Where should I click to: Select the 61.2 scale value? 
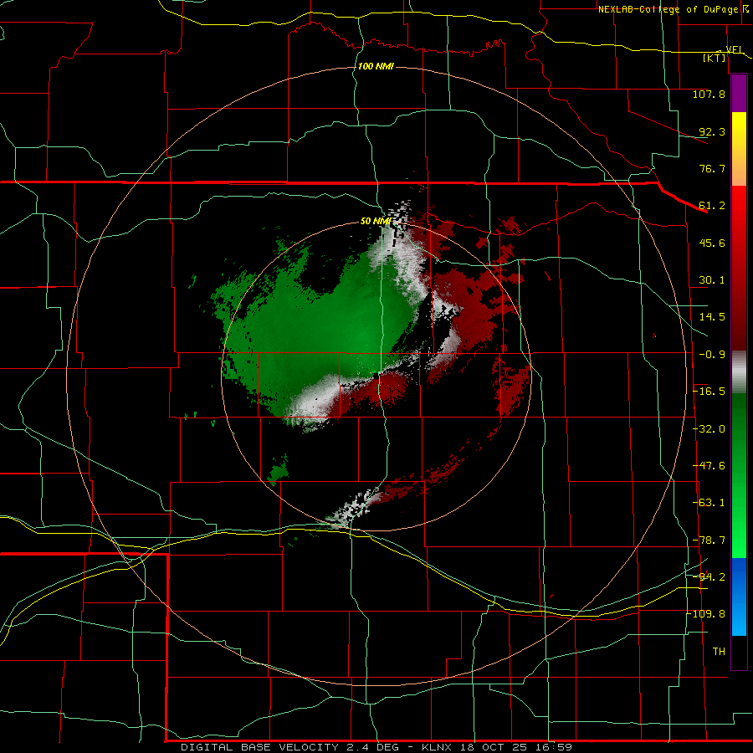pyautogui.click(x=712, y=206)
